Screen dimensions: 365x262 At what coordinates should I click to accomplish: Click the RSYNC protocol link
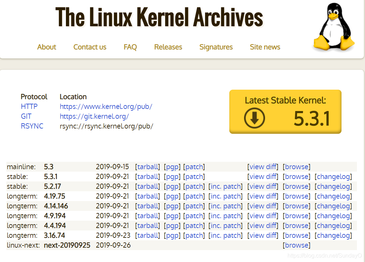click(32, 126)
